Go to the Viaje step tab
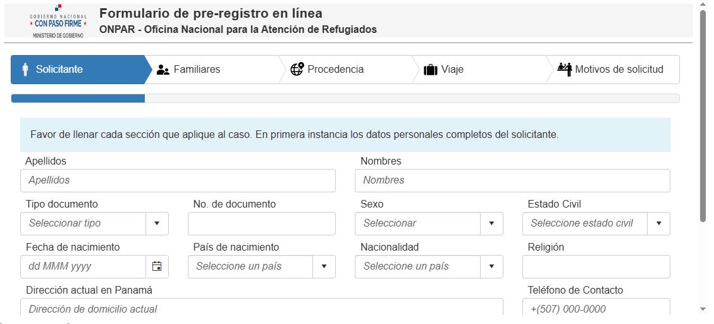The height and width of the screenshot is (324, 714). click(452, 70)
